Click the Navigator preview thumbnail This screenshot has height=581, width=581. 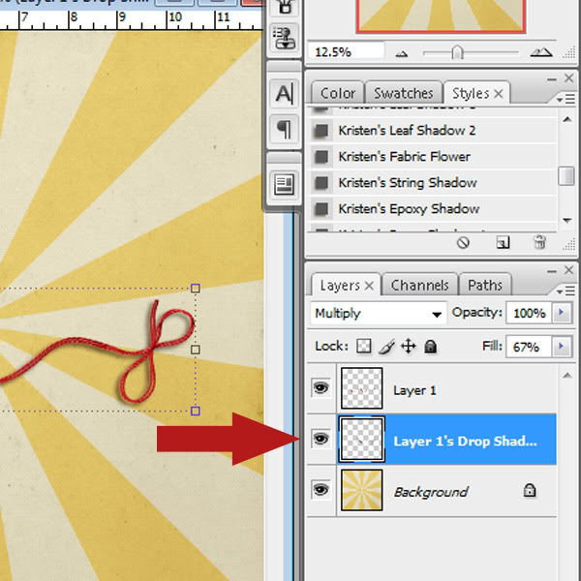point(441,15)
